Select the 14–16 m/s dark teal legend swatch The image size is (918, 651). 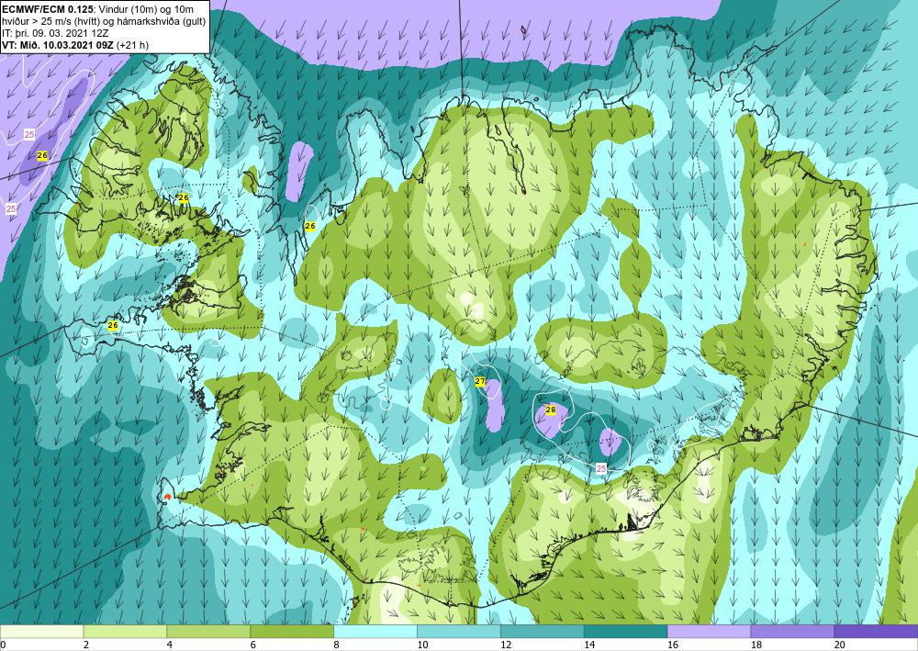click(x=625, y=631)
